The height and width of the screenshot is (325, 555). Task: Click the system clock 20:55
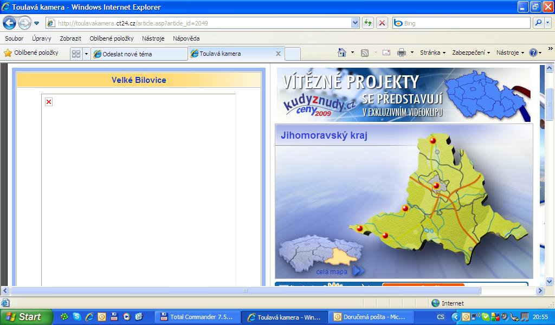click(x=540, y=317)
